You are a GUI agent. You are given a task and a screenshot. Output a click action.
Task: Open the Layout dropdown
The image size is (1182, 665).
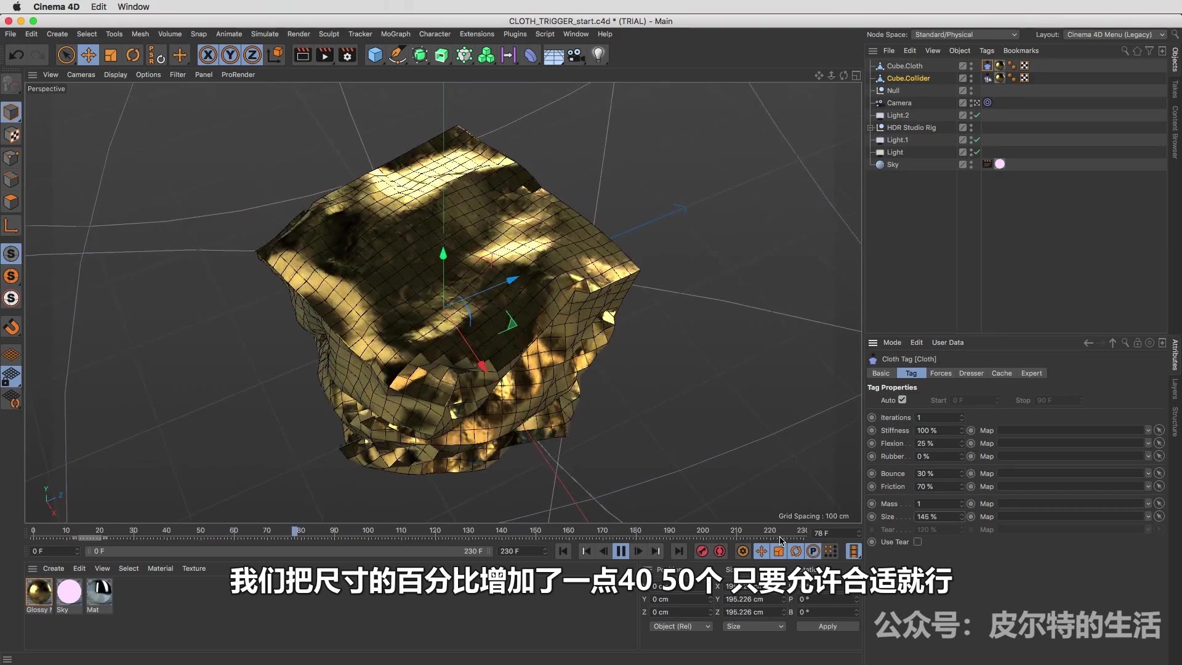1114,34
